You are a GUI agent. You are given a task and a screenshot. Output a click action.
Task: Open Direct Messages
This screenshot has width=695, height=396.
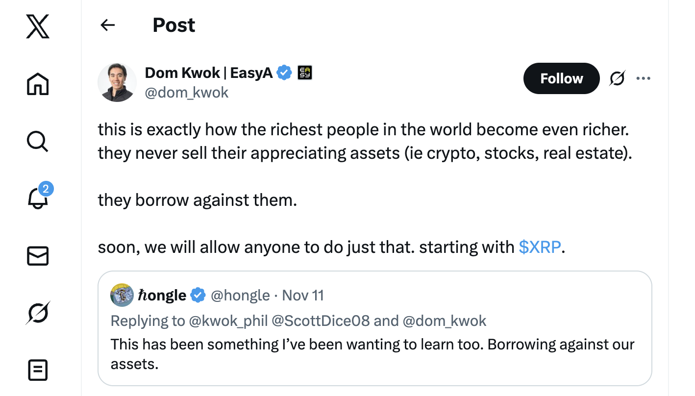click(x=37, y=256)
